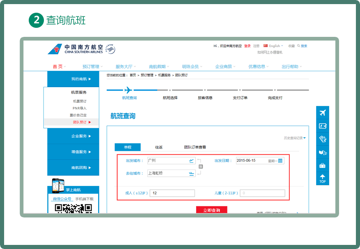Click the China Southern Airlines logo

click(x=81, y=49)
